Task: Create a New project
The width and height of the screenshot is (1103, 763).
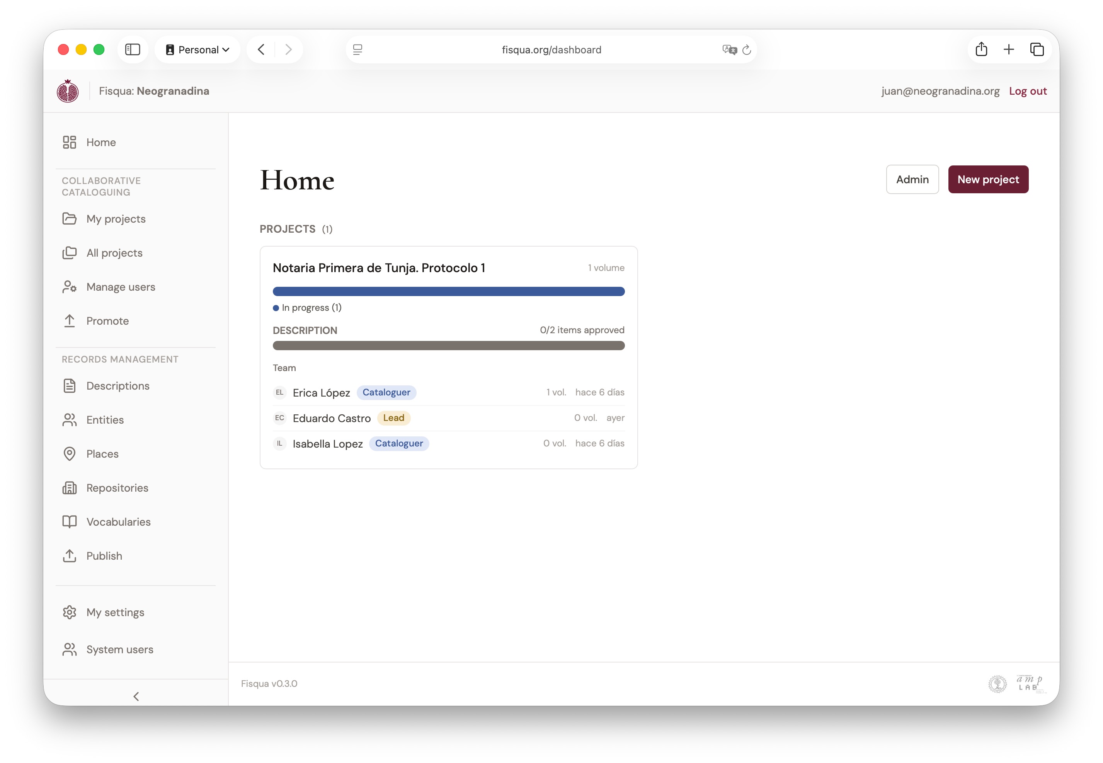Action: coord(988,179)
